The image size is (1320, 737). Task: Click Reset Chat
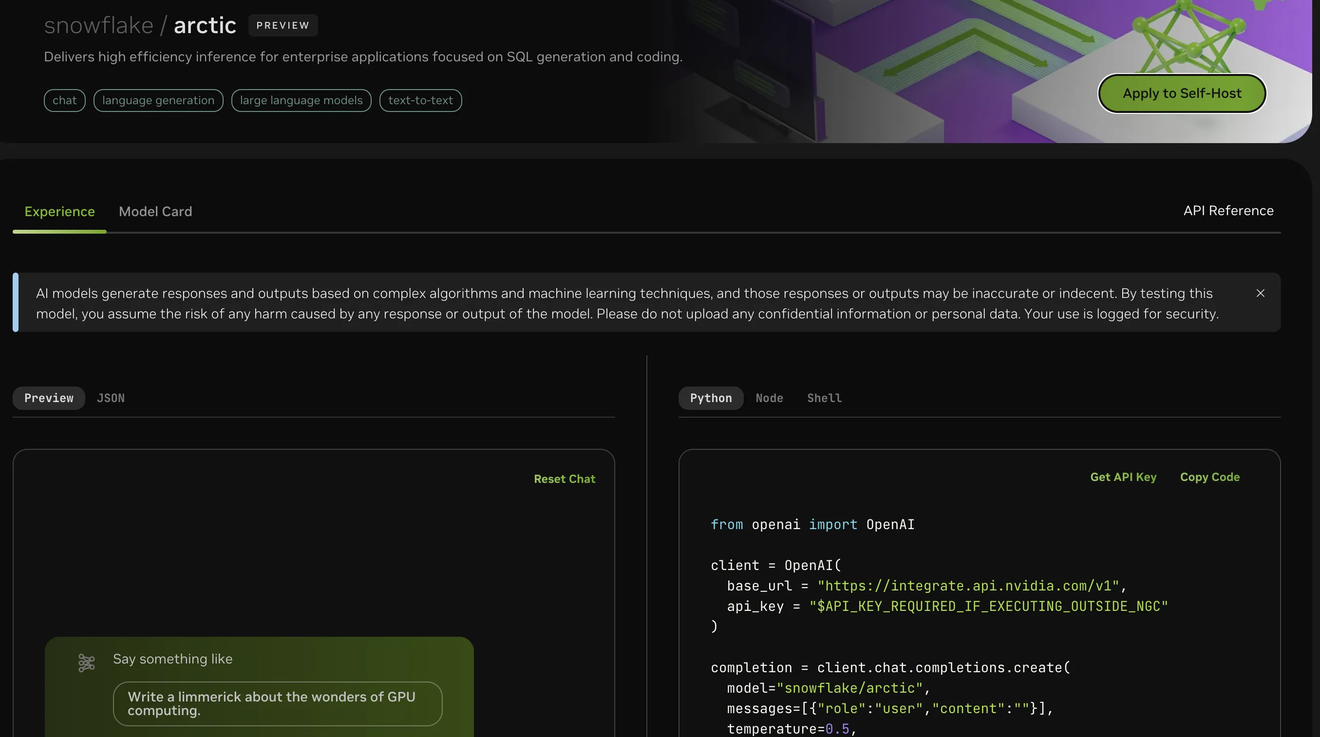click(x=564, y=479)
